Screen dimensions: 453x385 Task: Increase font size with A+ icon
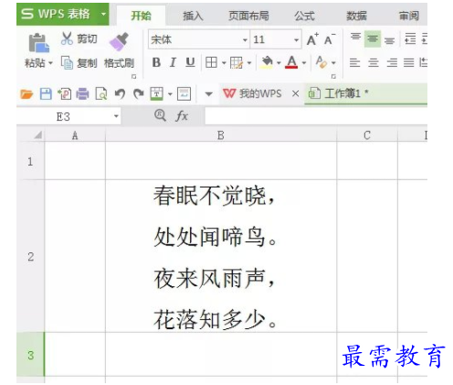(x=312, y=39)
